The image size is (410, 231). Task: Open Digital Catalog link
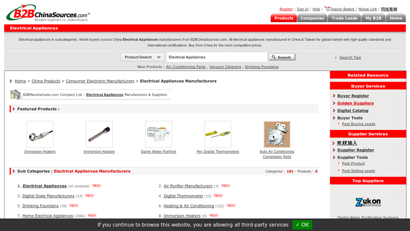tap(353, 110)
